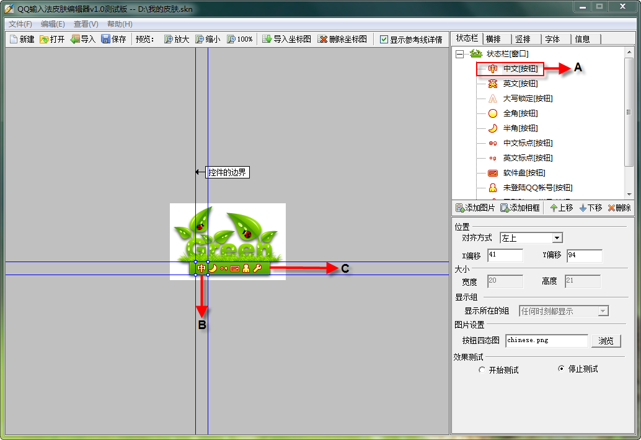641x440 pixels.
Task: Click the half-moon icon in the preview status bar
Action: tap(213, 268)
